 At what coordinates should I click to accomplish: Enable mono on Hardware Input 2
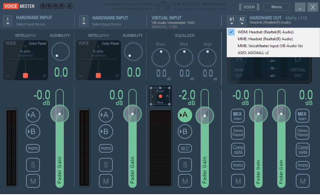pyautogui.click(x=106, y=148)
